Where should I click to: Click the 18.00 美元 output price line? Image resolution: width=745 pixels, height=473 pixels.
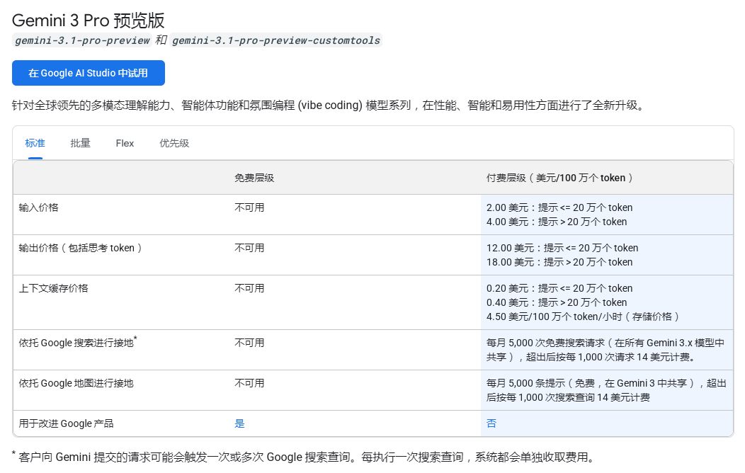pyautogui.click(x=559, y=262)
